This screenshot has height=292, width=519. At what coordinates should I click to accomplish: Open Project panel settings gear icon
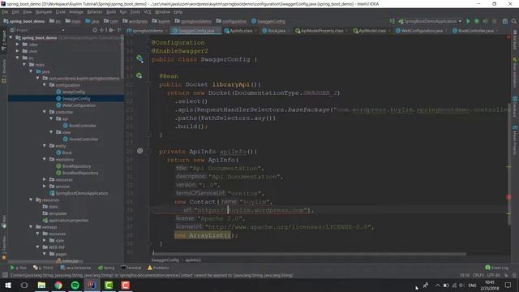click(x=110, y=30)
